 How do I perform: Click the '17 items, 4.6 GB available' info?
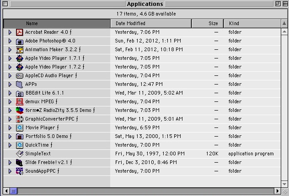(146, 14)
